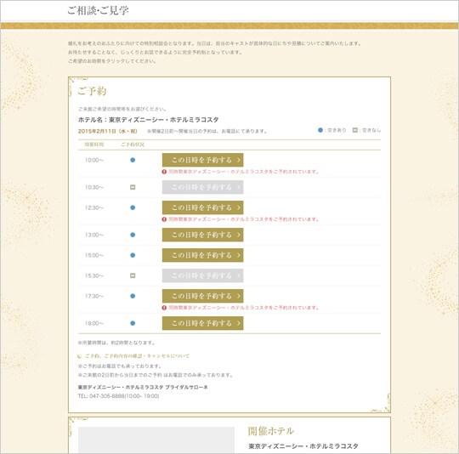Reserve the 13:00 time slot

202,235
